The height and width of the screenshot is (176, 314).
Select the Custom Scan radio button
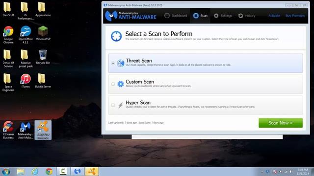click(x=113, y=84)
